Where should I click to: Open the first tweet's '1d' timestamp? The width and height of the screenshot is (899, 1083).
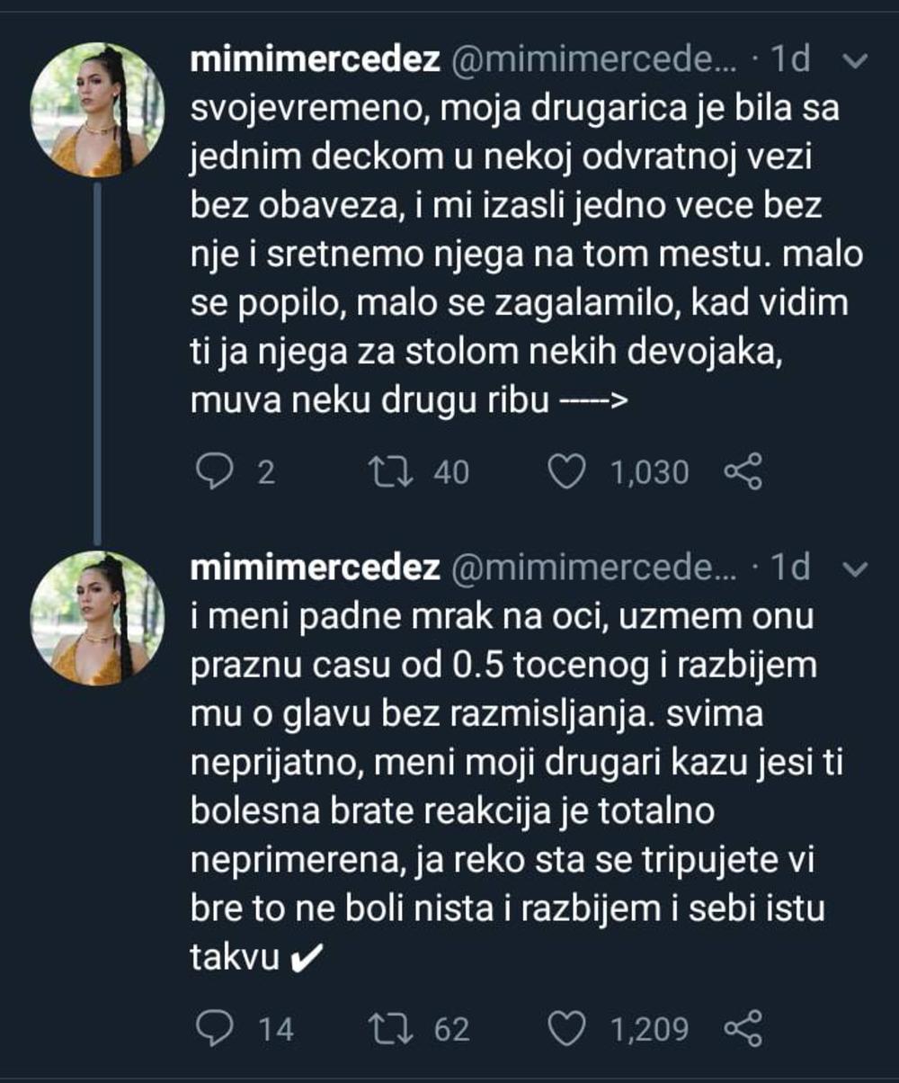[x=792, y=60]
